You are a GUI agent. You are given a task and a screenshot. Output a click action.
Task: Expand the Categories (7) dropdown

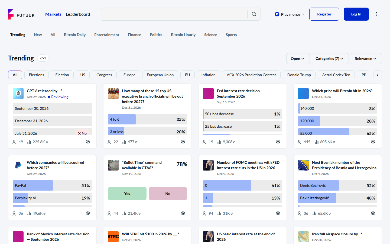(329, 59)
